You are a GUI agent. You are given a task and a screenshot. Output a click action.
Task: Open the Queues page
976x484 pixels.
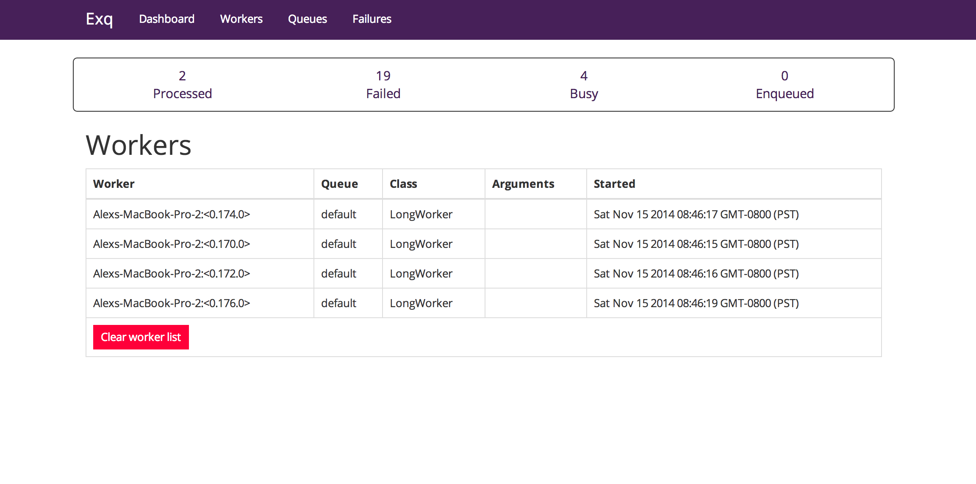(x=307, y=19)
